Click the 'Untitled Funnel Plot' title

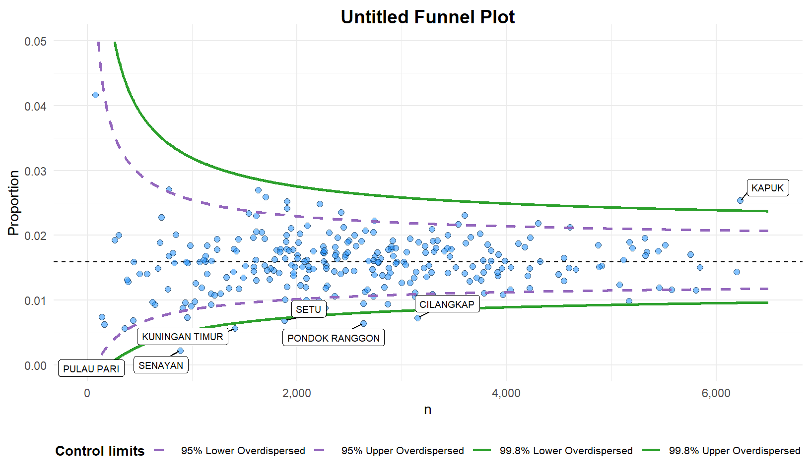427,17
